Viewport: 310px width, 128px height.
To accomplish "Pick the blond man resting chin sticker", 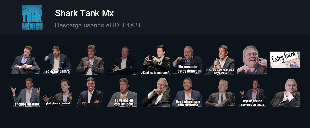I will [155, 92].
